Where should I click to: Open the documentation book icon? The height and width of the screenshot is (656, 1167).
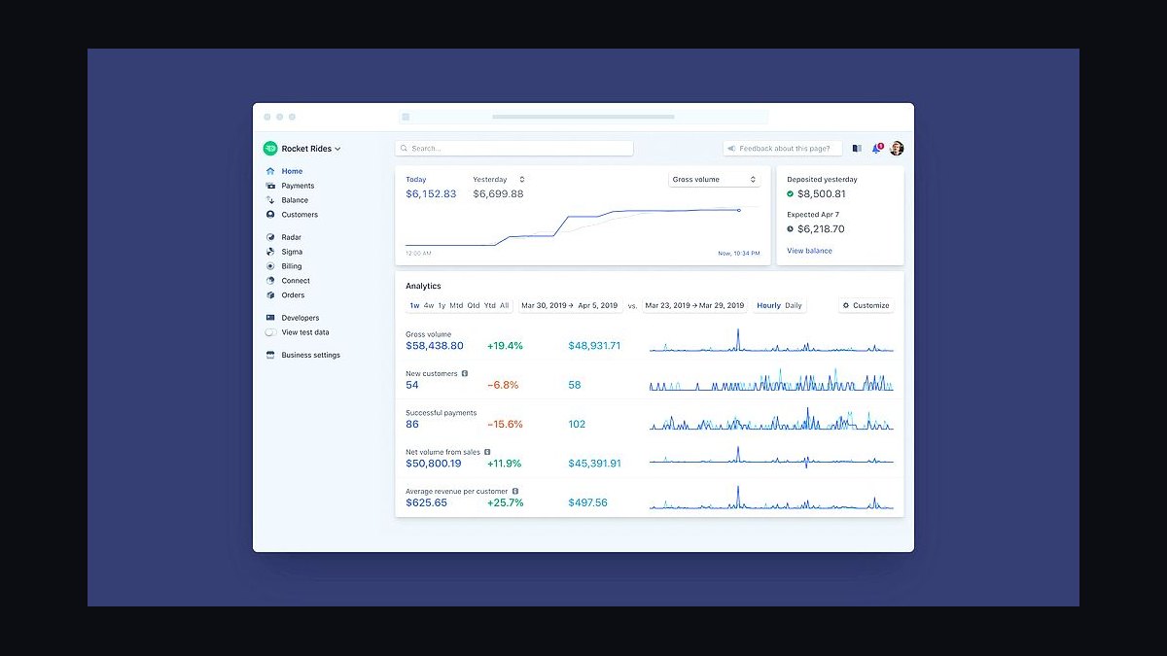tap(857, 149)
